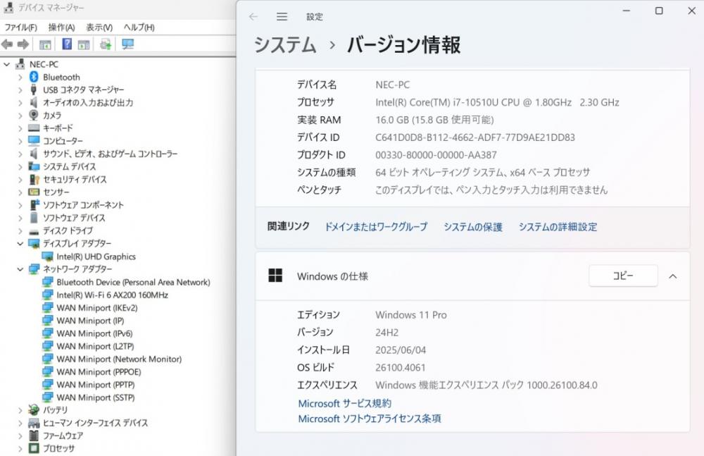Select the Bluetooth category icon
The height and width of the screenshot is (456, 704).
coord(34,77)
